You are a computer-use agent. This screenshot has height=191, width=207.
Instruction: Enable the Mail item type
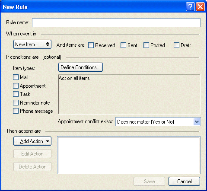pos(16,77)
